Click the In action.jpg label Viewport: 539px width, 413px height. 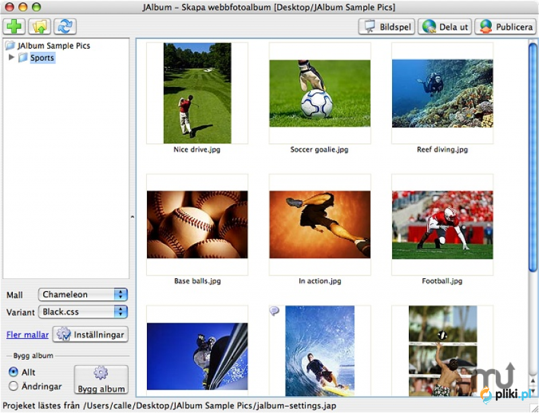point(320,281)
